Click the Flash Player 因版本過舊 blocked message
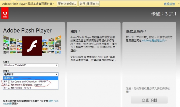 (28, 4)
